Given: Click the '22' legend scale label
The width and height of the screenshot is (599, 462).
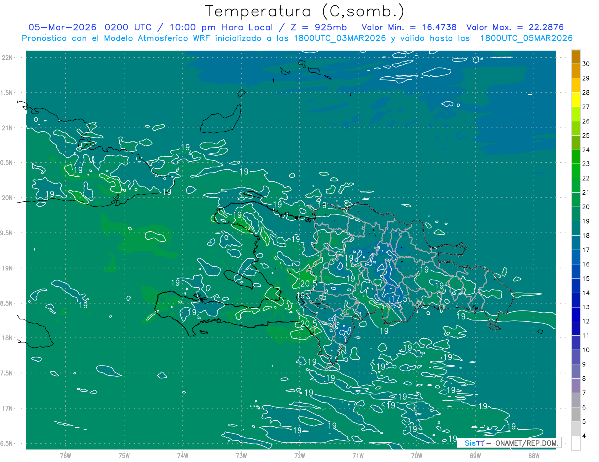Looking at the screenshot, I should pos(586,178).
